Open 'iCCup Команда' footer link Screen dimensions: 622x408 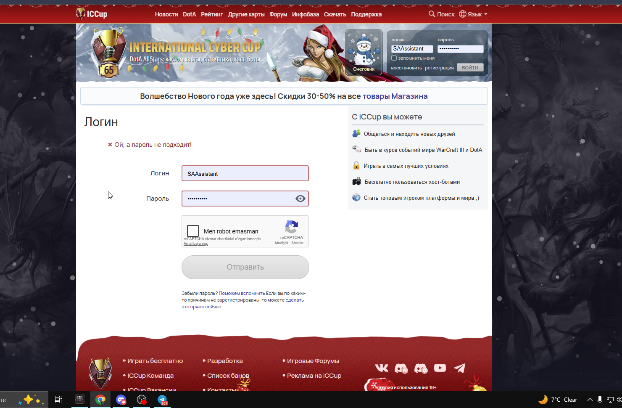tap(150, 376)
